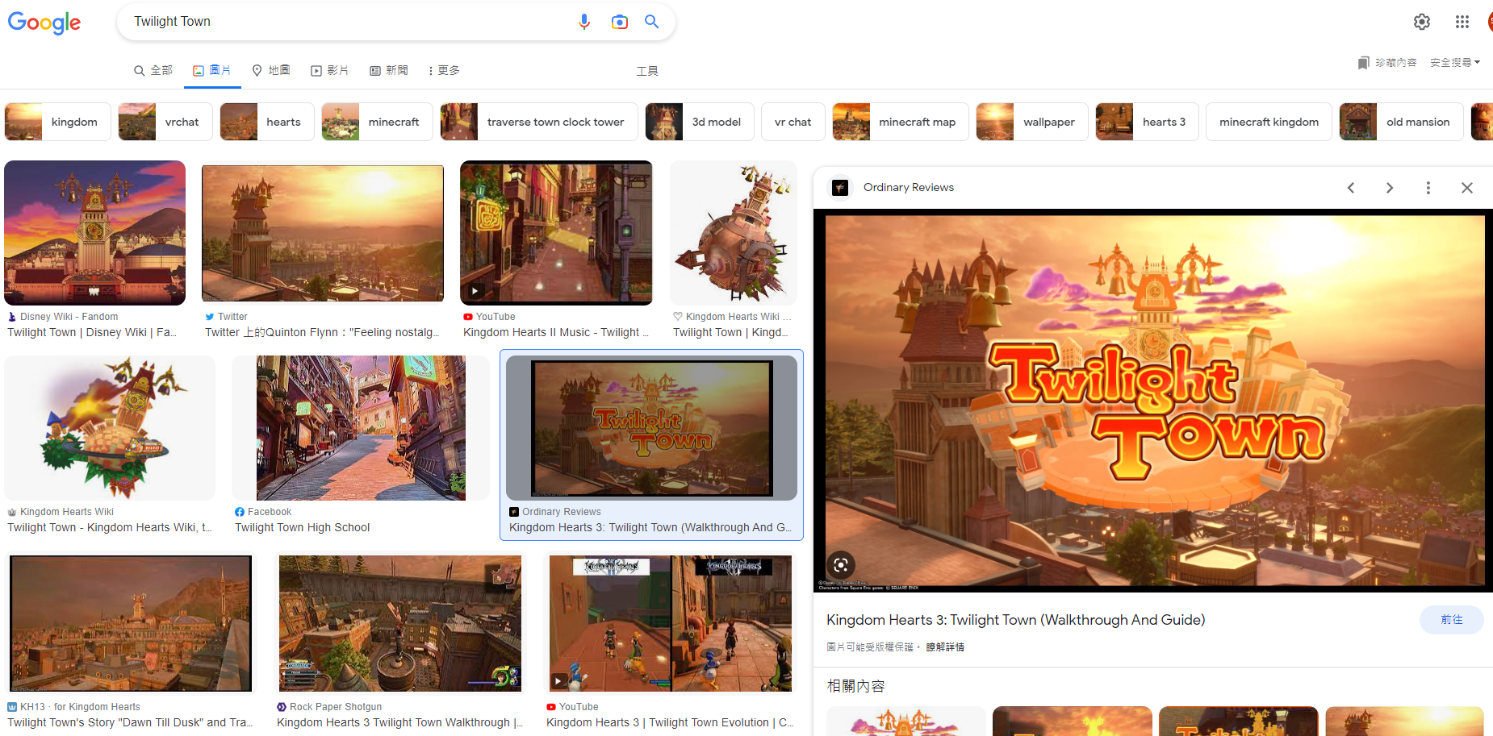
Task: Filter by the kingdom chip
Action: 57,122
